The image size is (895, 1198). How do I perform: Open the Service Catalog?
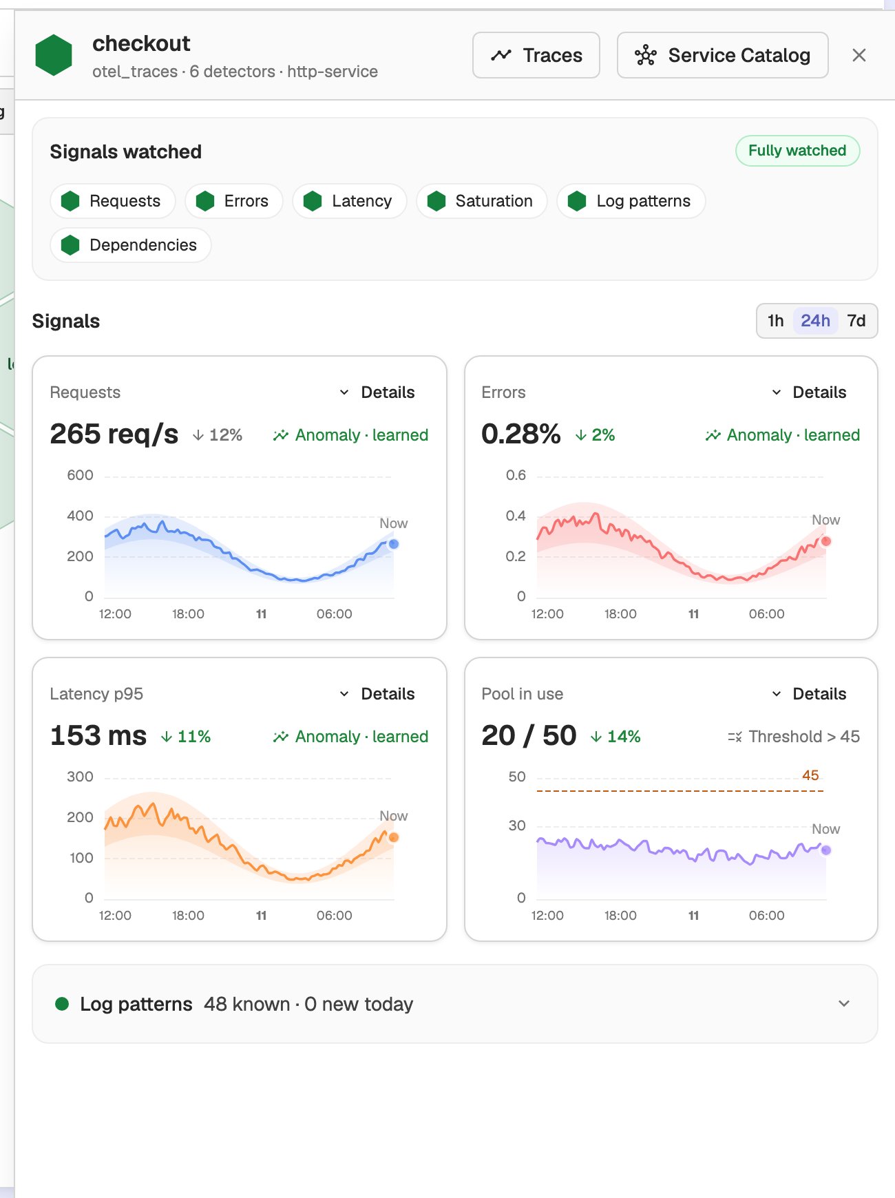[723, 55]
